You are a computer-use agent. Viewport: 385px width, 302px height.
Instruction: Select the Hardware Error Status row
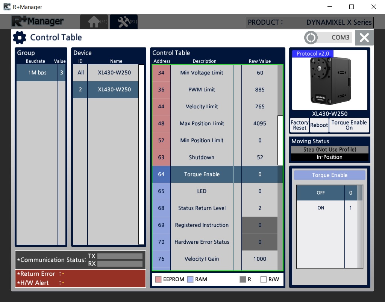215,242
